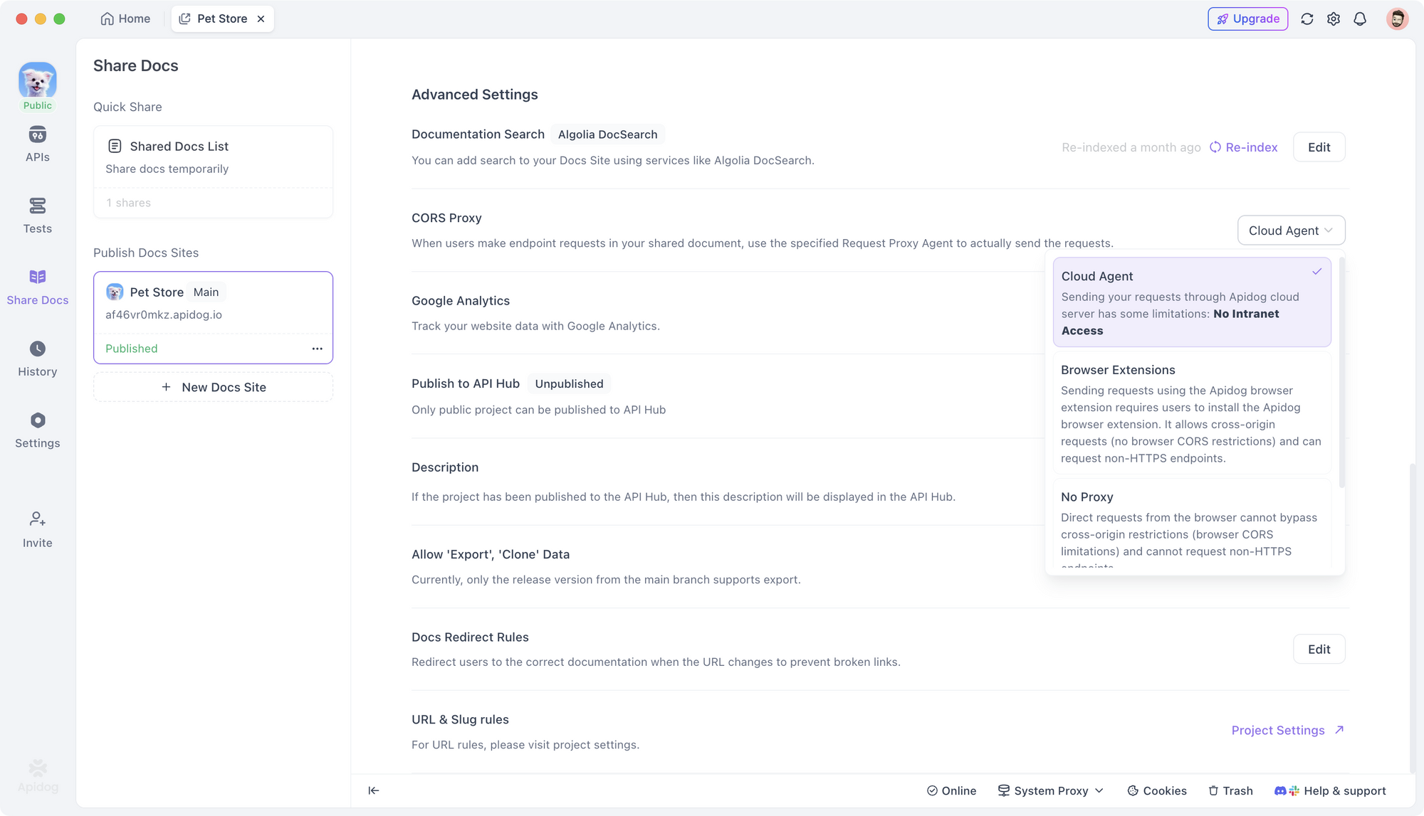Screen dimensions: 1424x816
Task: Go to the Home tab
Action: click(x=125, y=18)
